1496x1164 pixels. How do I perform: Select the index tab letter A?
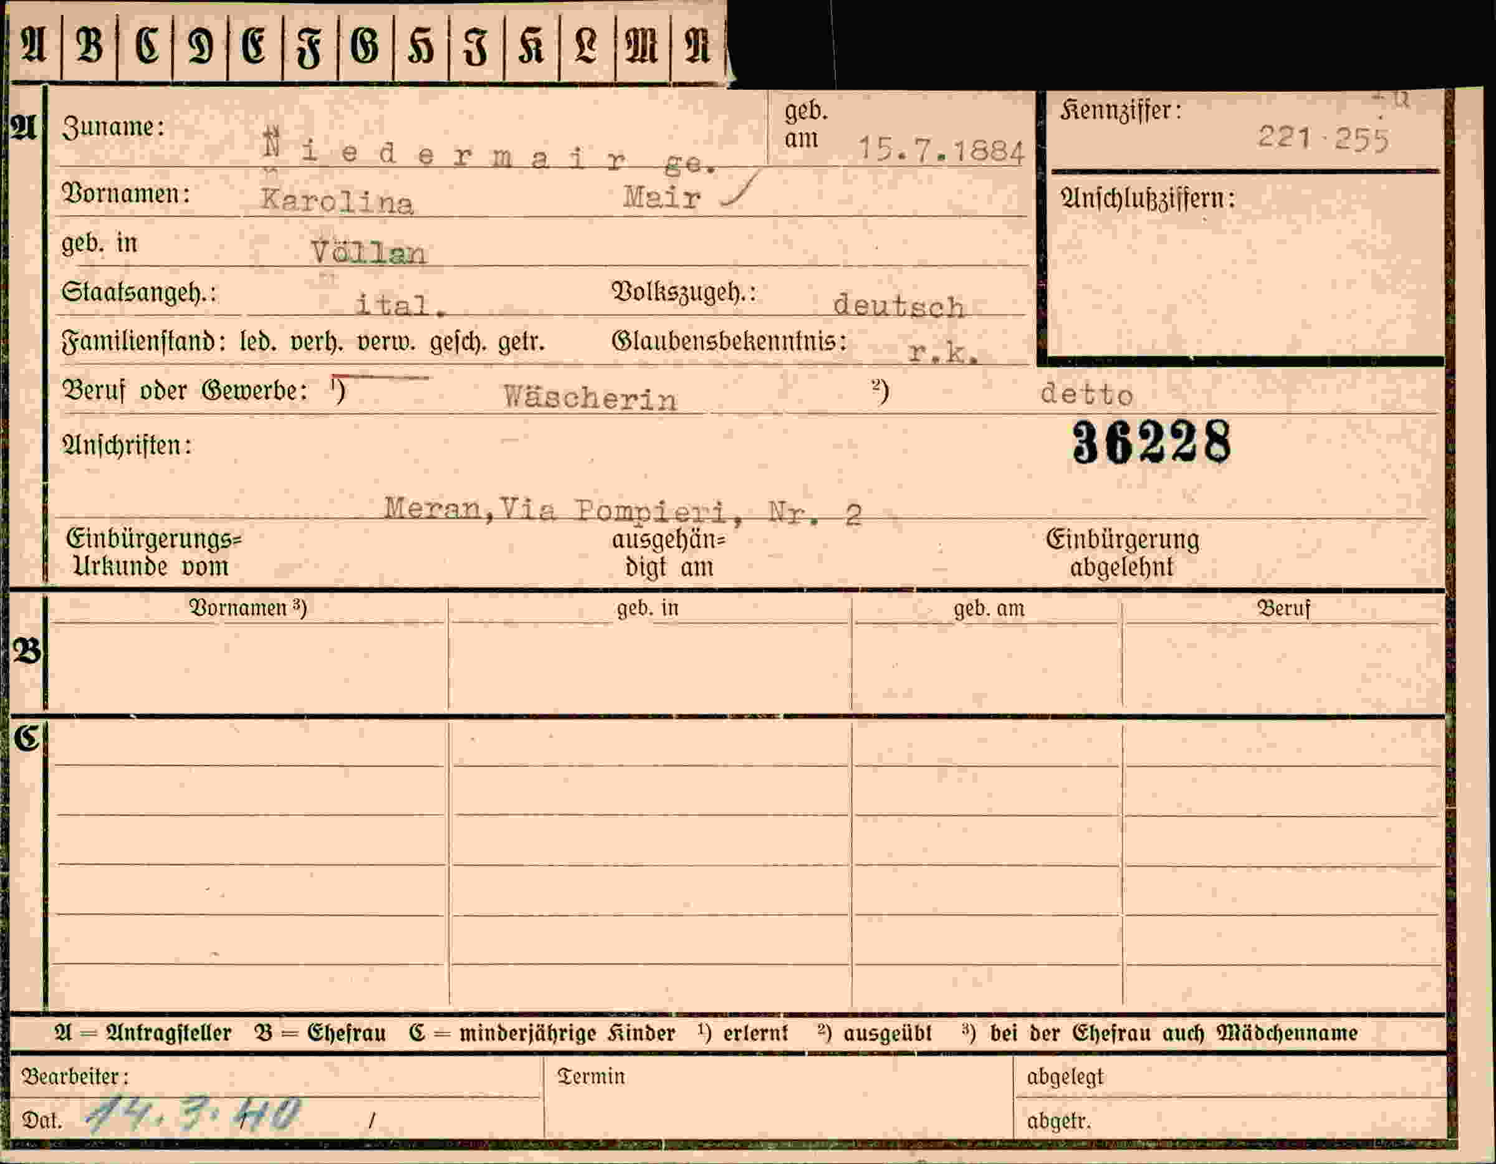tap(34, 45)
